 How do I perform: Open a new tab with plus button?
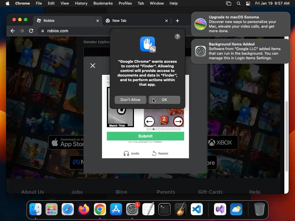coord(177,21)
